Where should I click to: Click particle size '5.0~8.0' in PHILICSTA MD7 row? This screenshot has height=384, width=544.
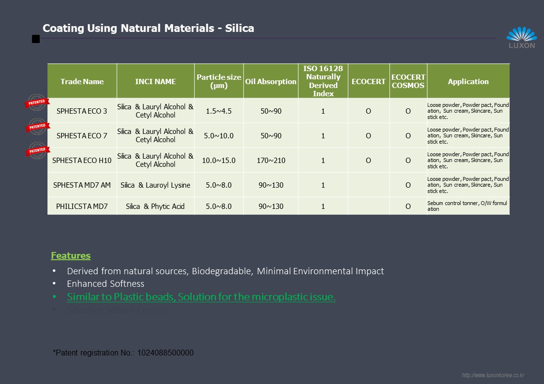click(x=219, y=206)
